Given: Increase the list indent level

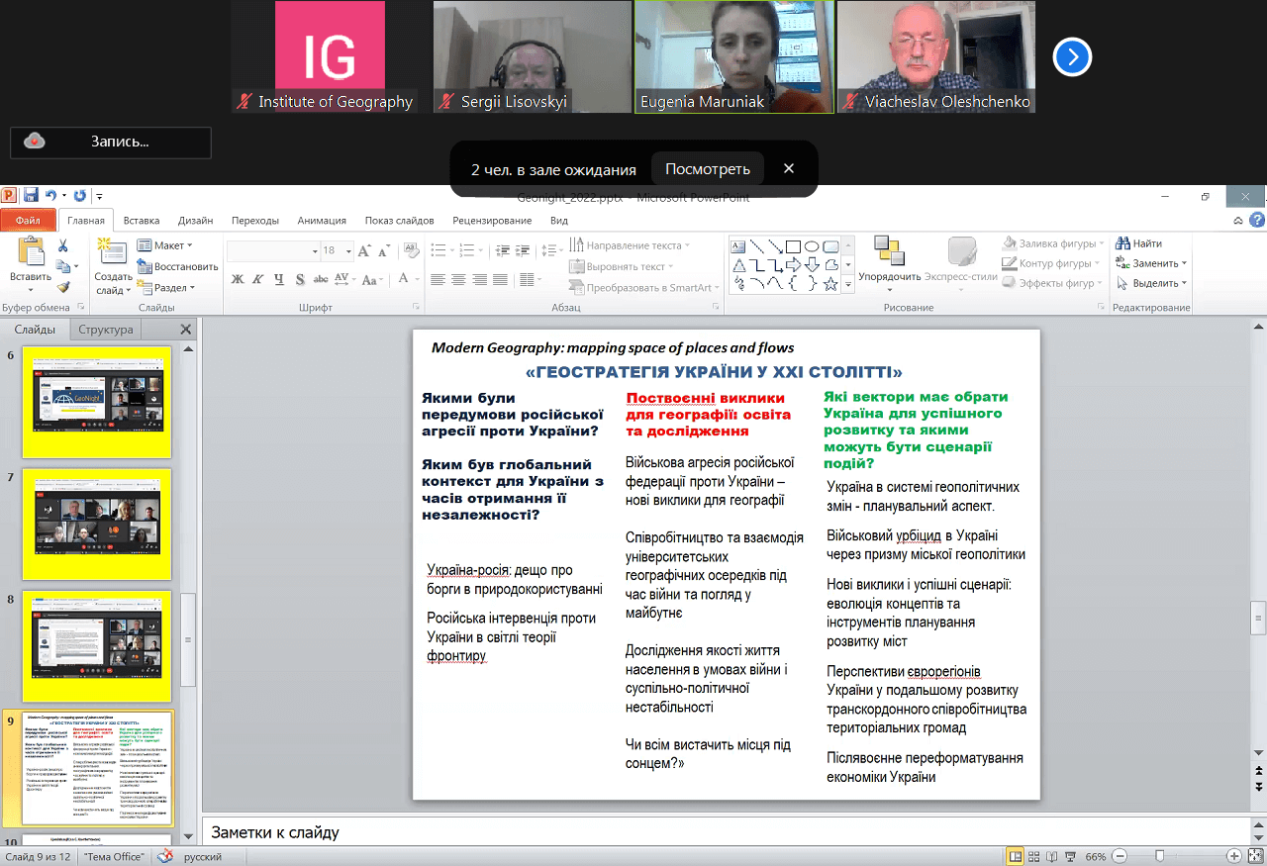Looking at the screenshot, I should coord(524,250).
